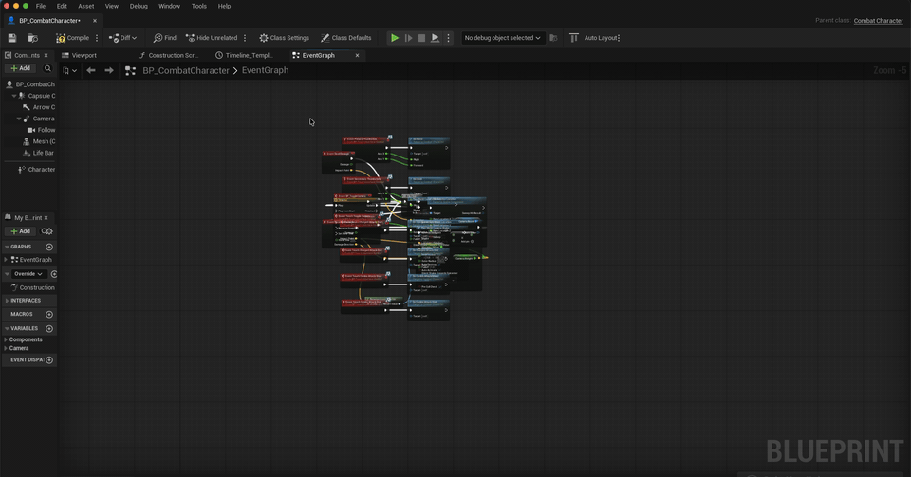Click the Eject/possess play control icon
This screenshot has width=911, height=477.
point(436,38)
